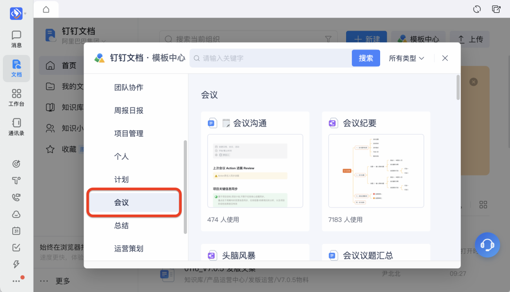The image size is (510, 292).
Task: Open the 所有类型 type dropdown
Action: pos(406,58)
